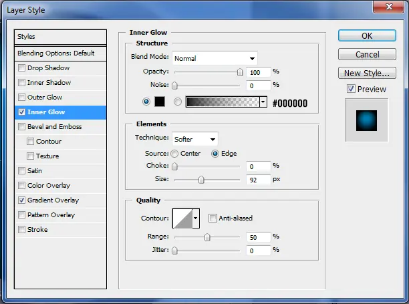Open the Contour curve picker thumbnail

(x=183, y=218)
